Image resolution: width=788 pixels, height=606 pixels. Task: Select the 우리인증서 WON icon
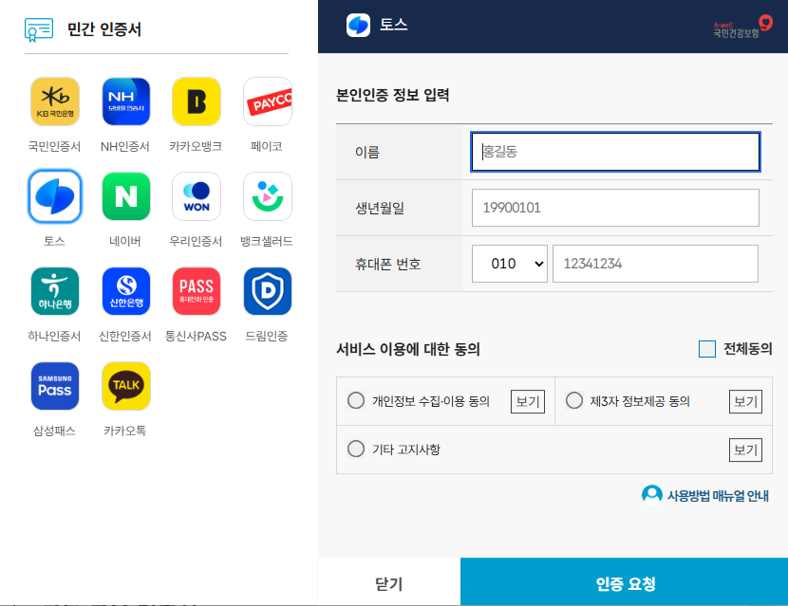(x=197, y=196)
